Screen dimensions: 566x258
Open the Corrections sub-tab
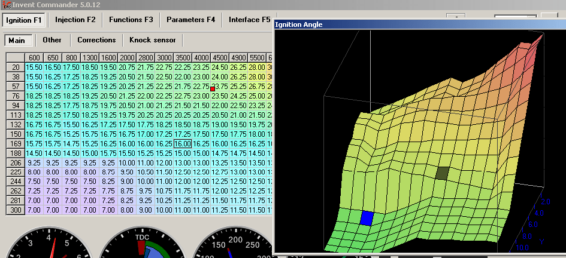pos(96,40)
